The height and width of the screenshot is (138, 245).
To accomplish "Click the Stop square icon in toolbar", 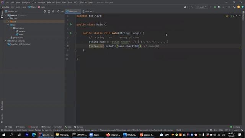I will tap(229, 7).
